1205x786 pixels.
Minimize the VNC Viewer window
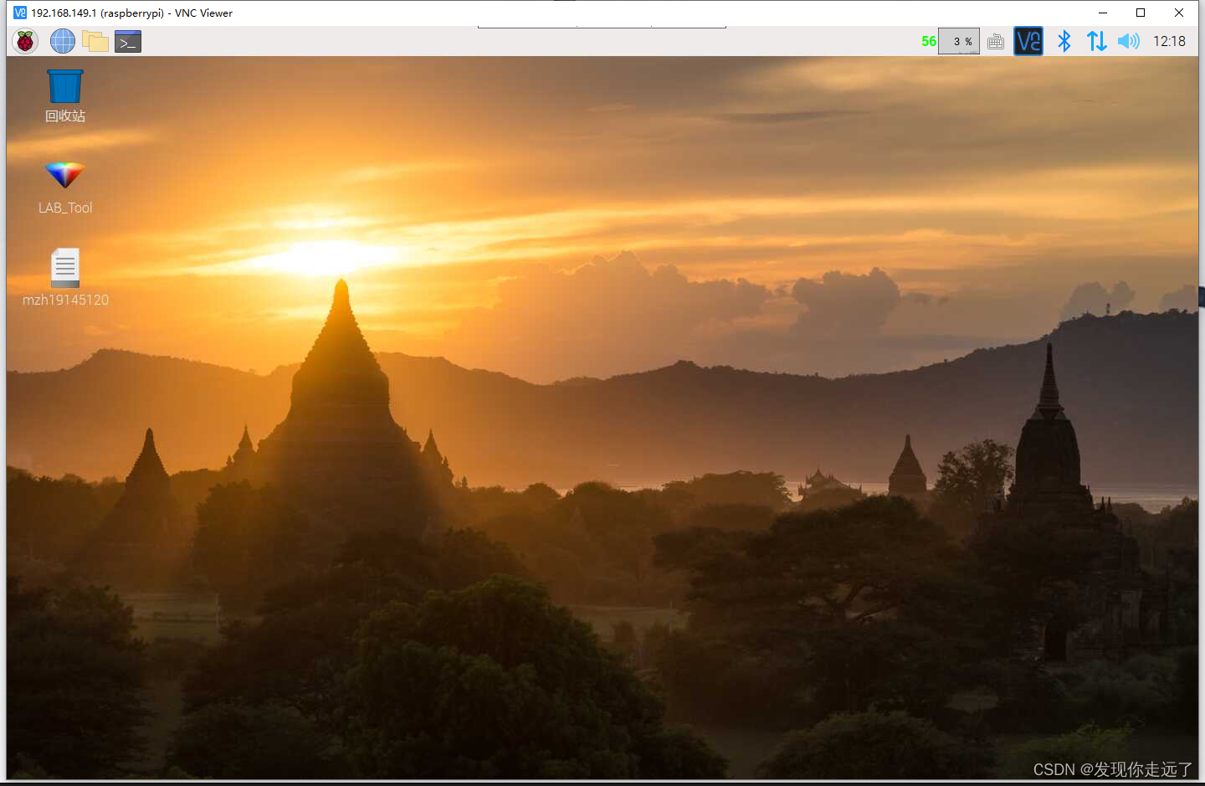click(x=1103, y=13)
